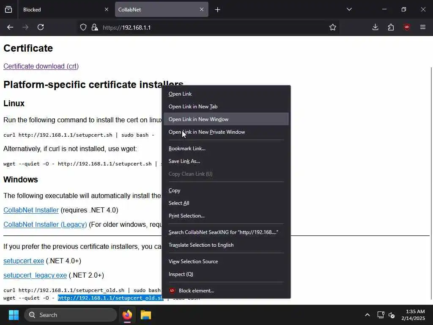Open a new tab with plus button

218,10
